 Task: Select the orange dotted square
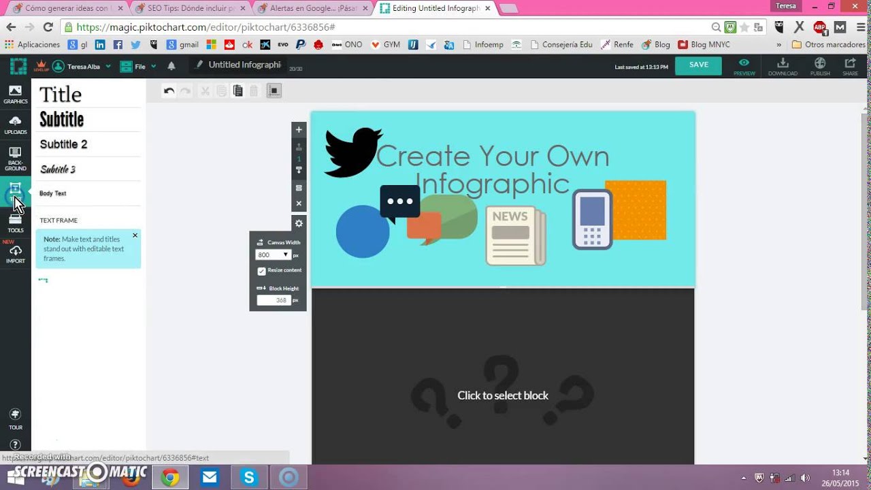point(640,210)
